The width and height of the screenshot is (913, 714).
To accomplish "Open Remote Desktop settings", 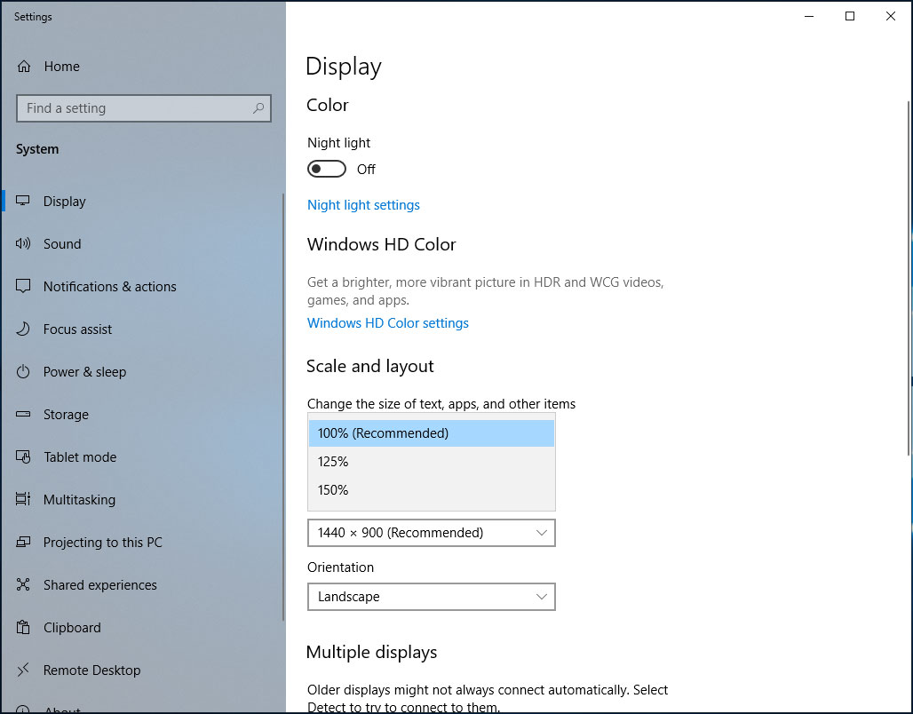I will point(143,670).
